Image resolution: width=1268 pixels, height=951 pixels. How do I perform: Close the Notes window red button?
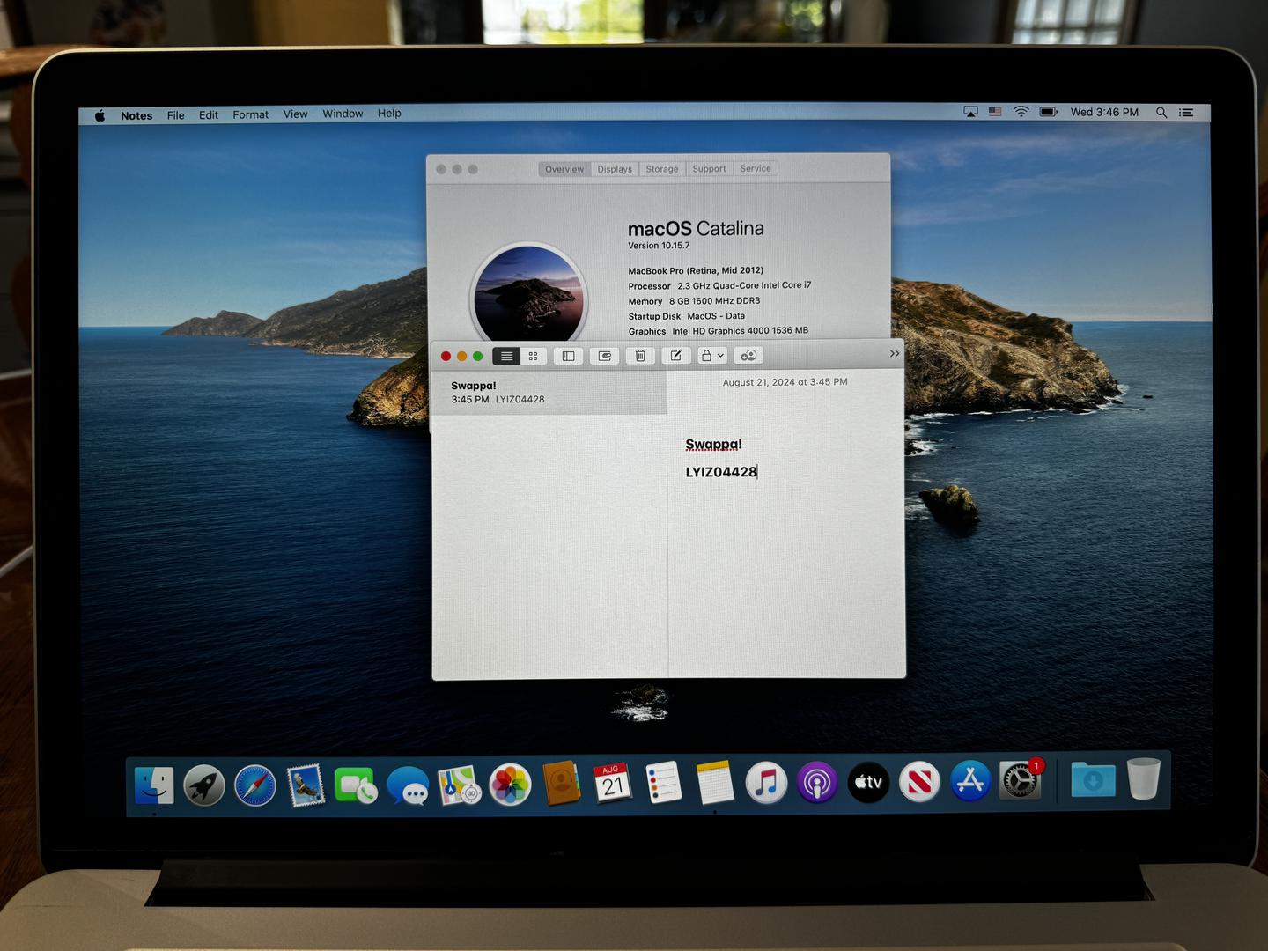coord(446,356)
